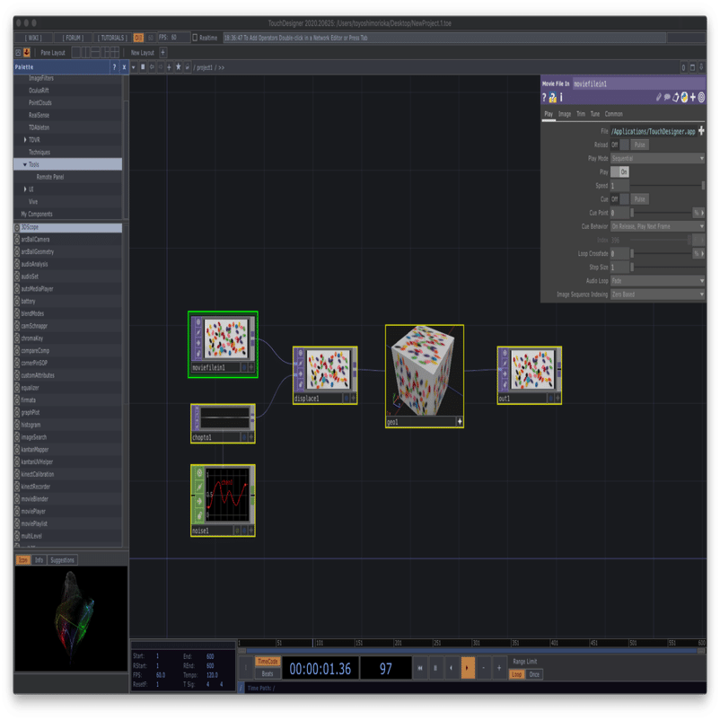The image size is (720, 720).
Task: Add a new layout with plus button
Action: 163,52
